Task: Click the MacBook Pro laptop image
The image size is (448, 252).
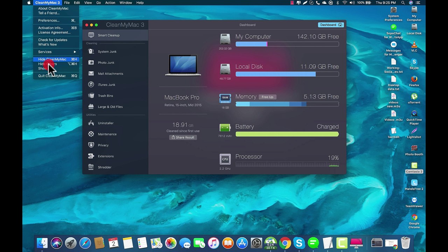Action: coord(183,65)
